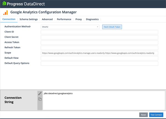Viewport: 166px width, 119px height.
Task: Open the Proxy tab
Action: click(x=79, y=19)
